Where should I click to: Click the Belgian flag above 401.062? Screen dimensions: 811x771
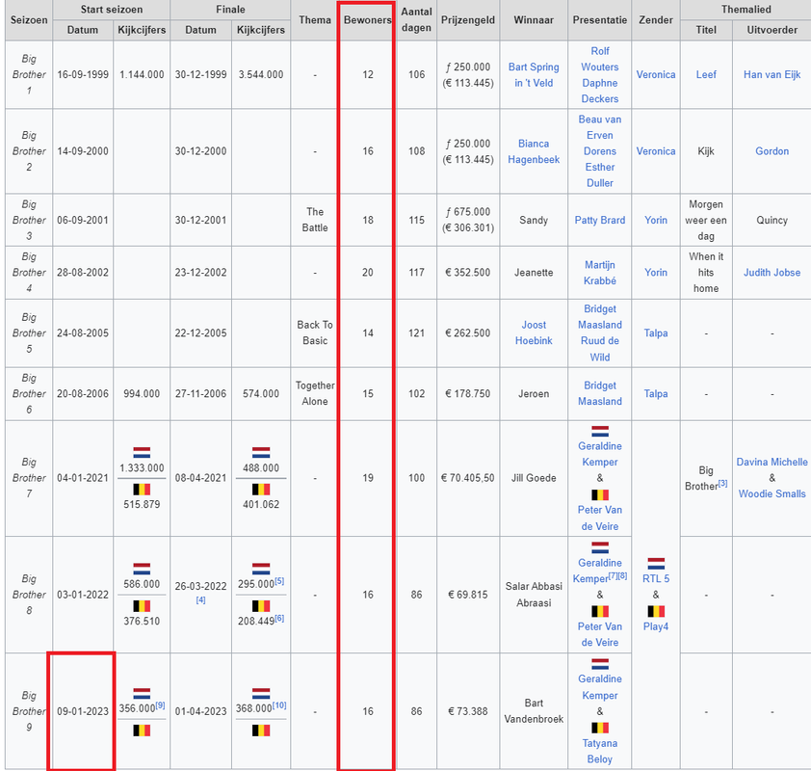tap(261, 489)
